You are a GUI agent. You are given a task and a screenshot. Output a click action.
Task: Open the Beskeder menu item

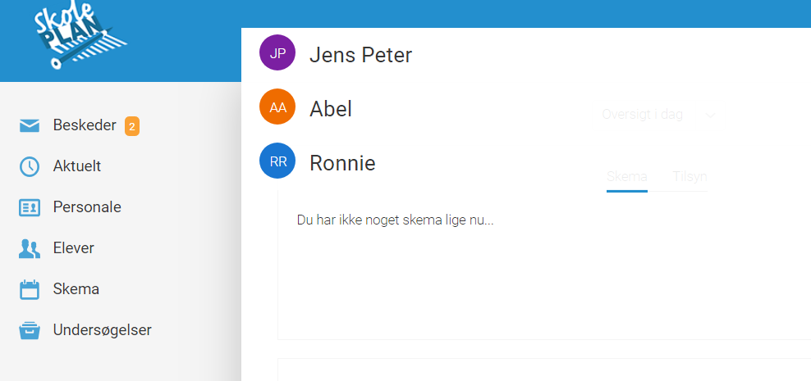coord(84,125)
